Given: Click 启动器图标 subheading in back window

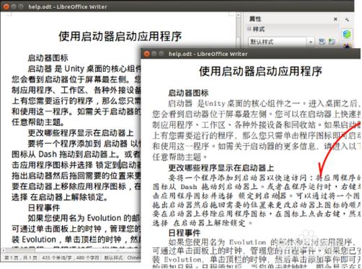Looking at the screenshot, I should point(48,58).
